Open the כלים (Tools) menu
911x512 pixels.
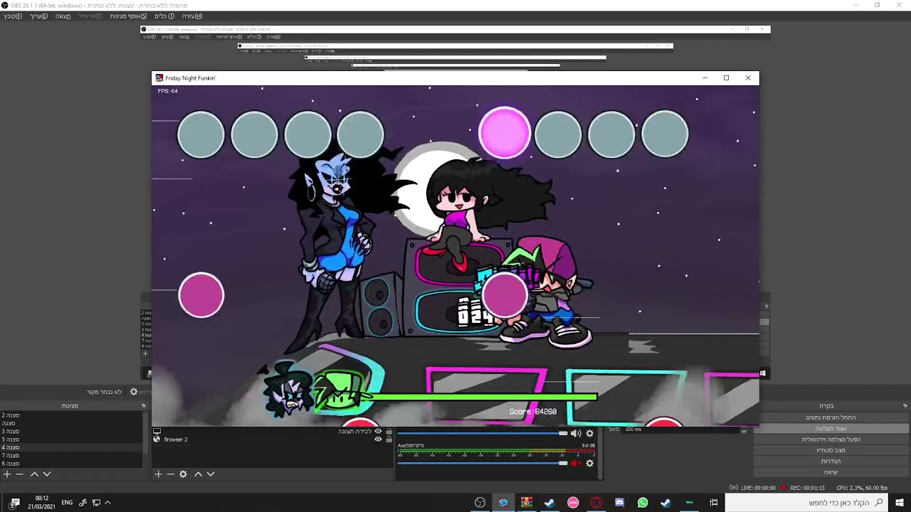164,16
